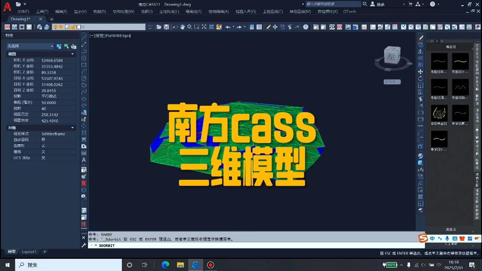482x271 pixels.
Task: Collapse the 视图 section in Properties
Action: [x=72, y=54]
